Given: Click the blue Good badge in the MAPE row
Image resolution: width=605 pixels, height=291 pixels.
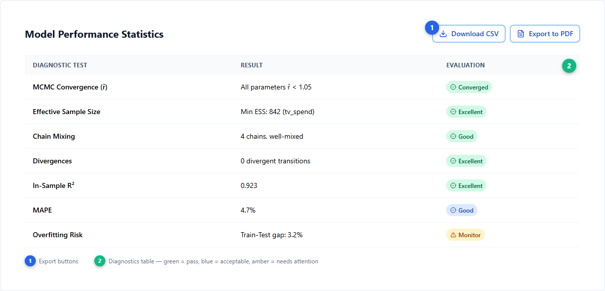Looking at the screenshot, I should 462,210.
